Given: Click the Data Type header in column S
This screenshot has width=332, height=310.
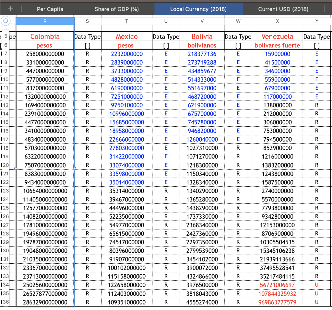Looking at the screenshot, I should click(x=88, y=37).
